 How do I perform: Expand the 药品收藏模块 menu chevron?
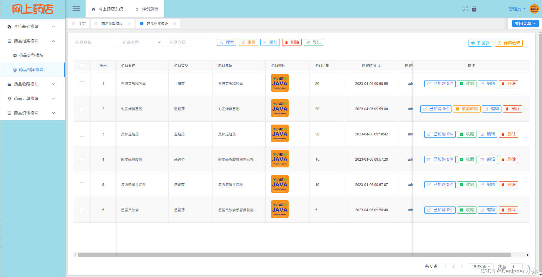tap(53, 84)
